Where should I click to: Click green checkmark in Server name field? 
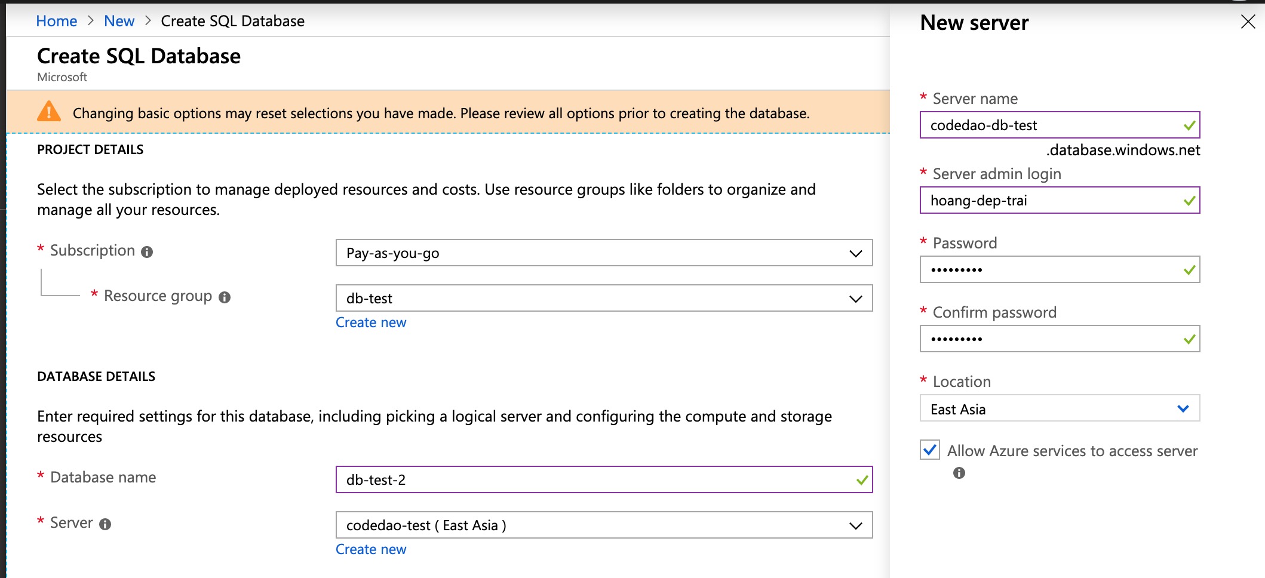[1189, 125]
